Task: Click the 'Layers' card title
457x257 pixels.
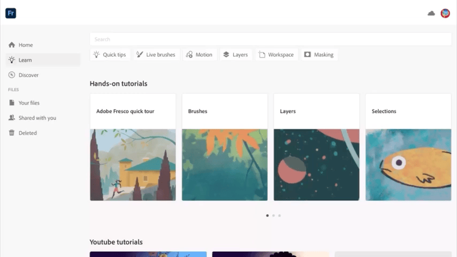Action: [288, 111]
